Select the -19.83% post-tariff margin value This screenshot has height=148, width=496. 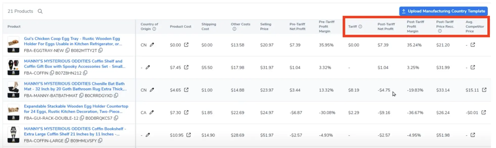pos(415,90)
